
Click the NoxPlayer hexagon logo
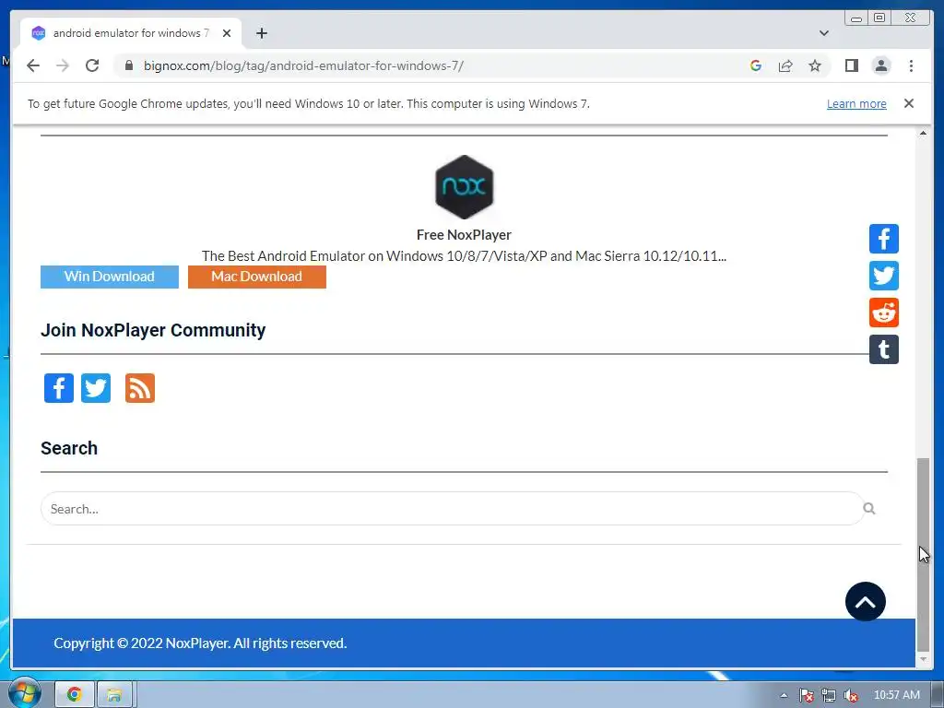pyautogui.click(x=465, y=186)
